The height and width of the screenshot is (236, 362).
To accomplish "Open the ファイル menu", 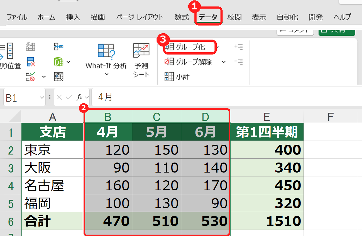I will point(17,17).
